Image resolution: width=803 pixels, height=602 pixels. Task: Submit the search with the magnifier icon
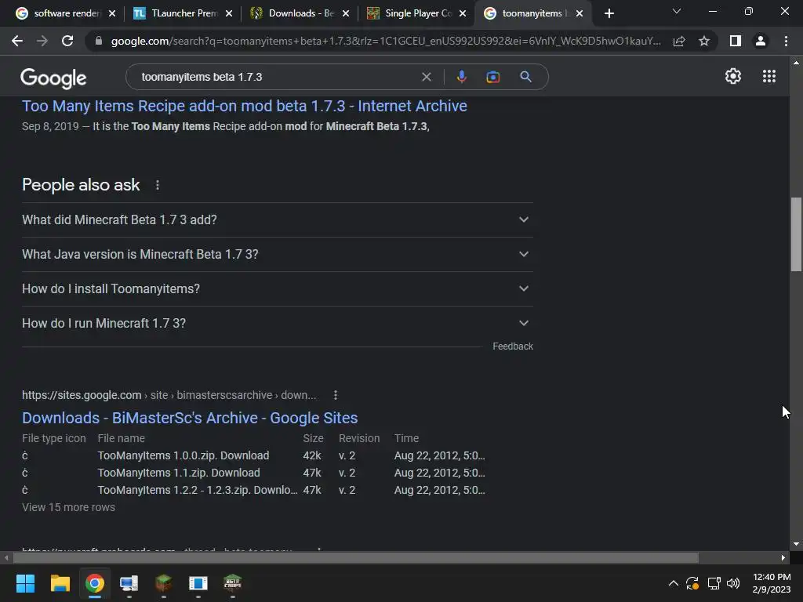[x=525, y=77]
